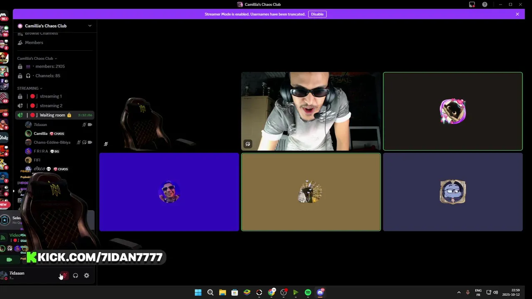The width and height of the screenshot is (532, 299).
Task: Switch the ENG FR input language
Action: (478, 292)
